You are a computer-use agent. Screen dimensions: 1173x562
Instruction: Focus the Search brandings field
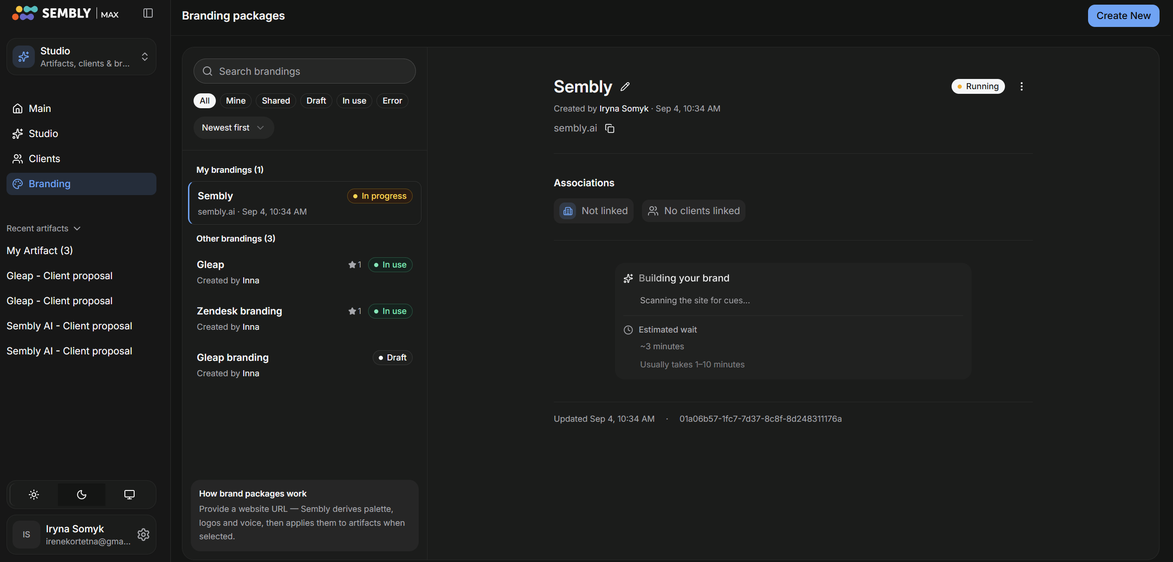305,71
